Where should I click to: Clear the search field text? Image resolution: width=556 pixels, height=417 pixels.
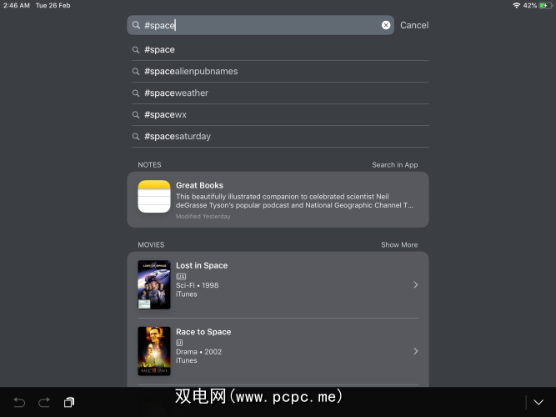tap(386, 25)
